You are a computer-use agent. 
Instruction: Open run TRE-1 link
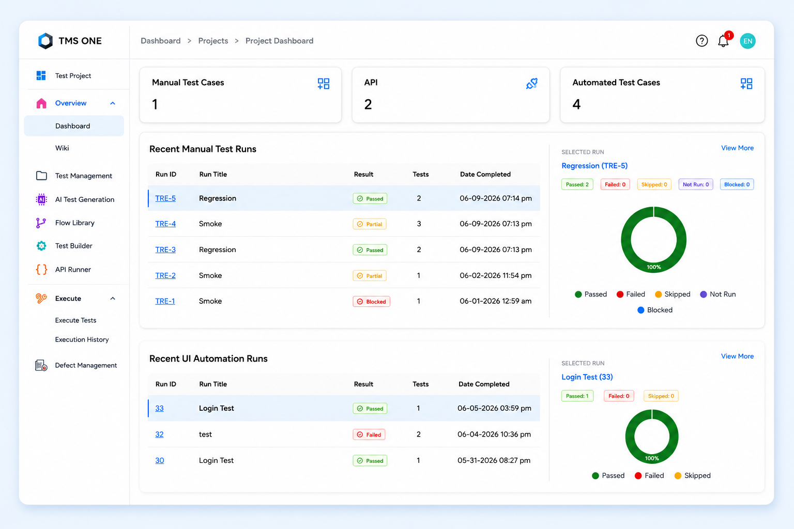(x=165, y=301)
